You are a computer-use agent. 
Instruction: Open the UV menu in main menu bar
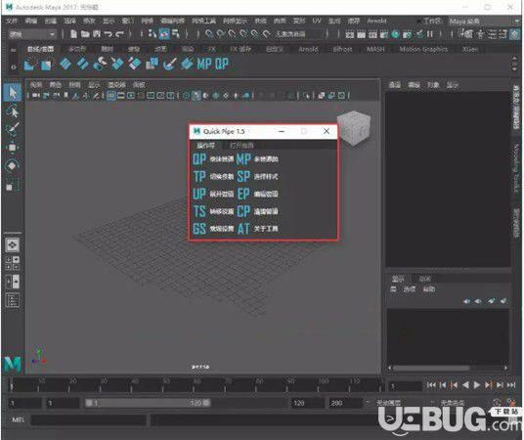tap(317, 21)
